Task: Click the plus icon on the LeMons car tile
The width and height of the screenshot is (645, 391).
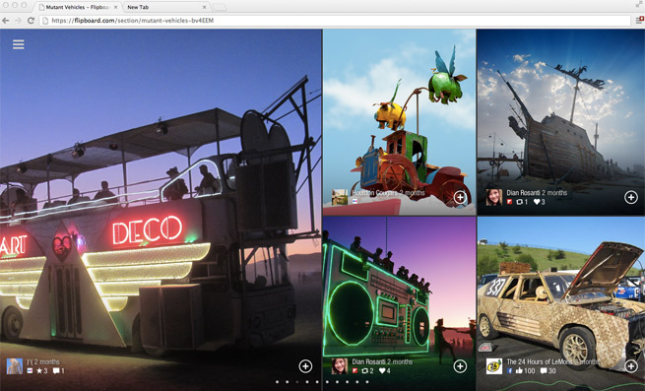Action: click(631, 366)
